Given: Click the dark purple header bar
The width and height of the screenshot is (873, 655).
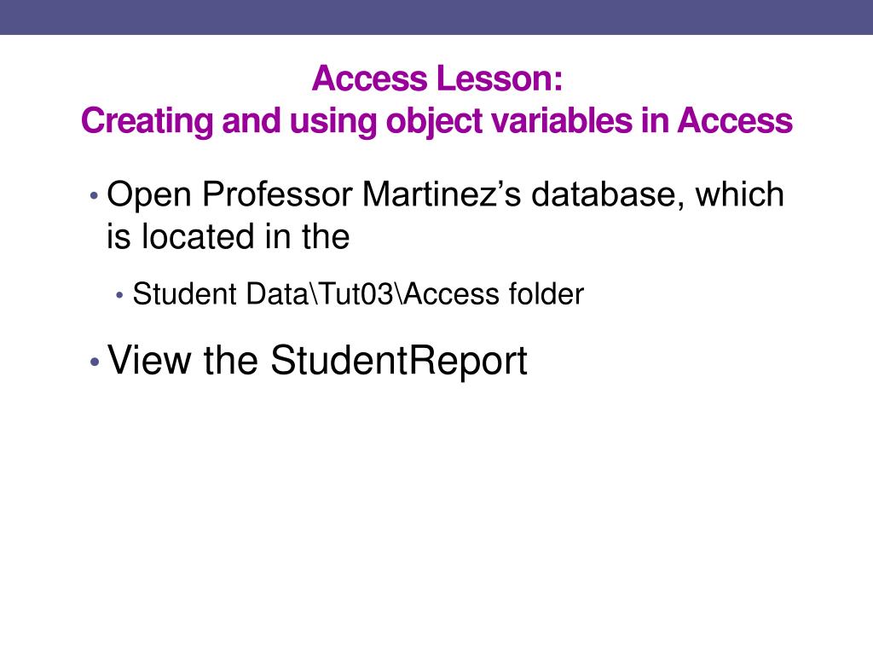Looking at the screenshot, I should tap(436, 17).
